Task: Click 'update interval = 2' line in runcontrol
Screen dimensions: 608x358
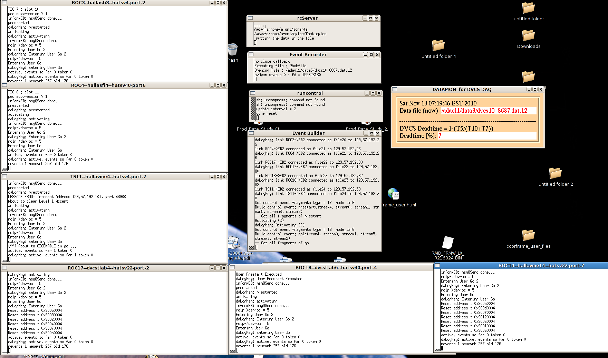Action: tap(276, 109)
